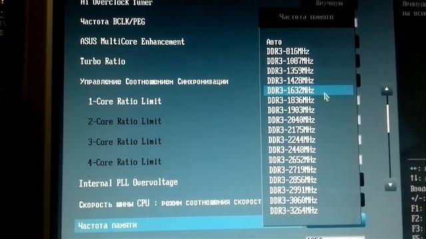
Task: Pick DDR3-2719MHz in the popup list
Action: point(293,170)
